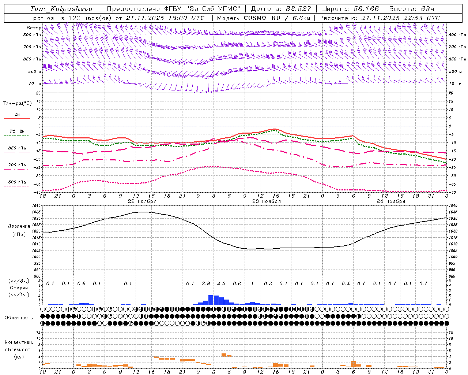
Task: Select the 4.2 precipitation value
Action: click(x=221, y=283)
